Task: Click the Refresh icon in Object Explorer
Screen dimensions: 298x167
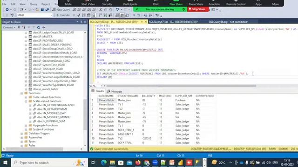Action: (x=39, y=27)
